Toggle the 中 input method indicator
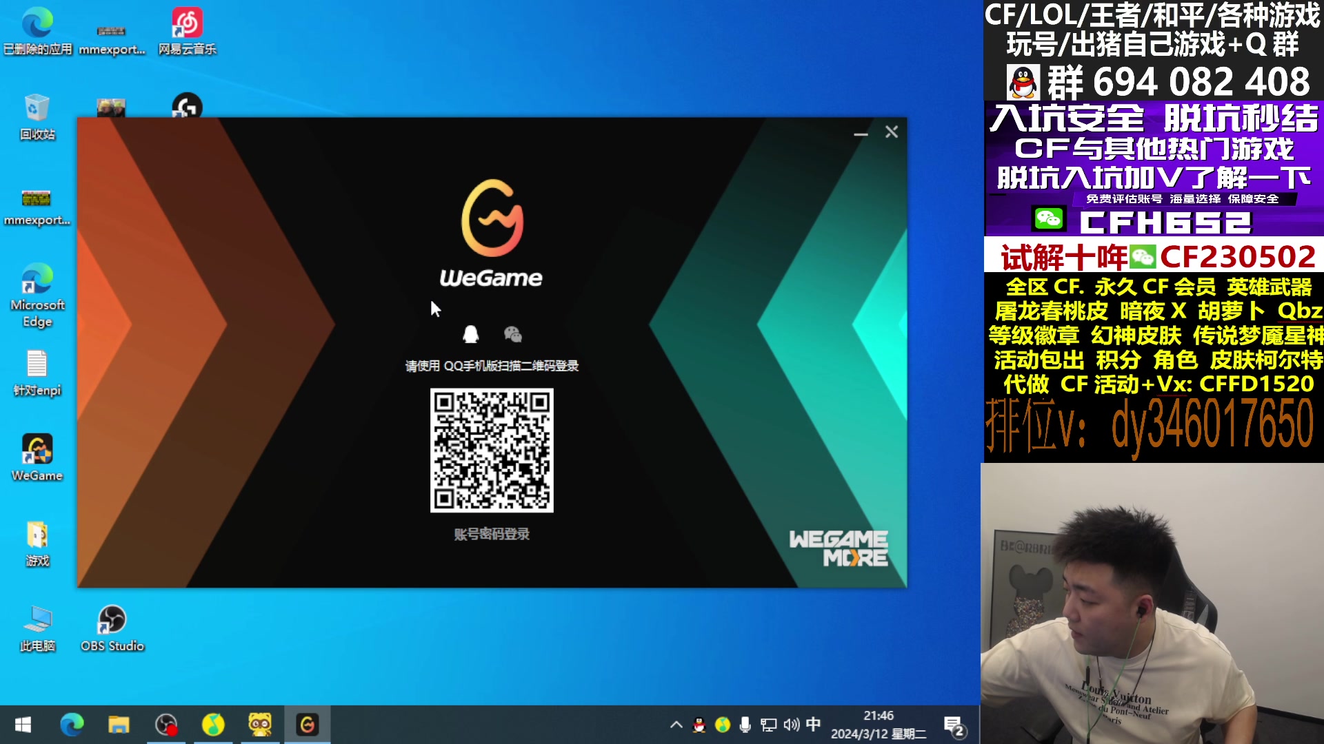Screen dimensions: 1324x744 (x=814, y=725)
